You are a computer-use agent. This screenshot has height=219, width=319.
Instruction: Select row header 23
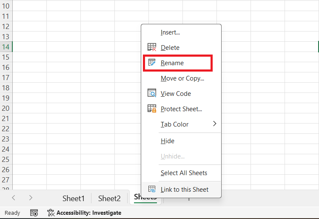(x=6, y=139)
